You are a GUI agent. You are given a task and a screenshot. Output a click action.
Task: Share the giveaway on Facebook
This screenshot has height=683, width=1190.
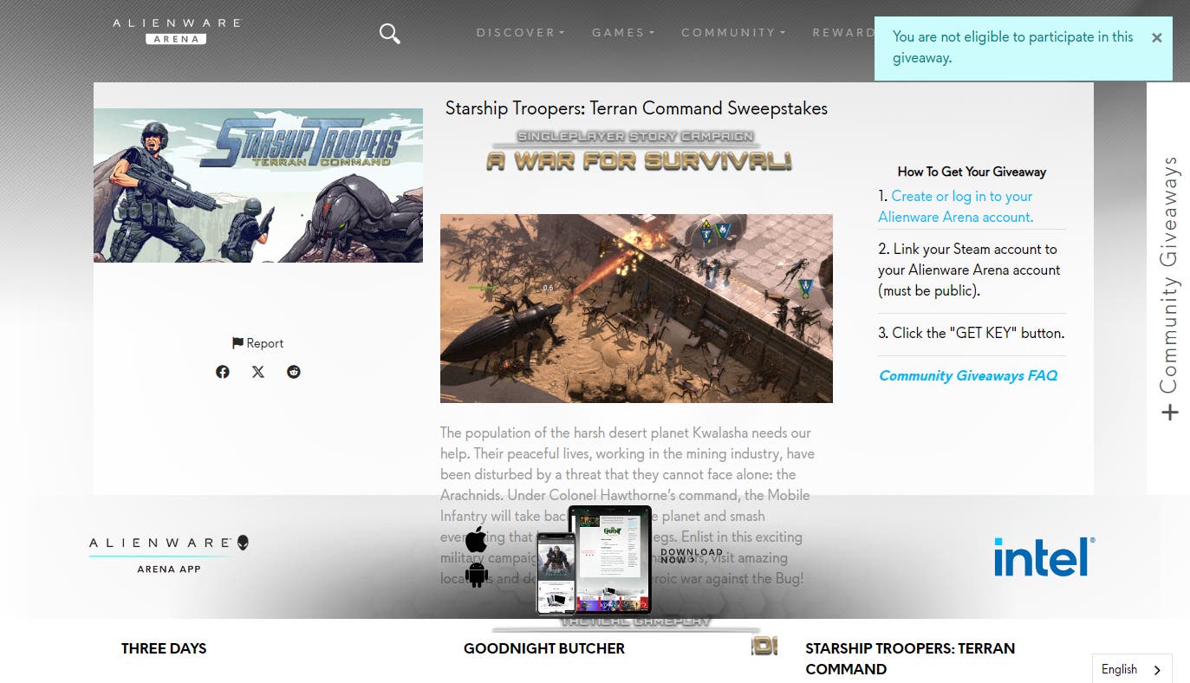coord(223,372)
